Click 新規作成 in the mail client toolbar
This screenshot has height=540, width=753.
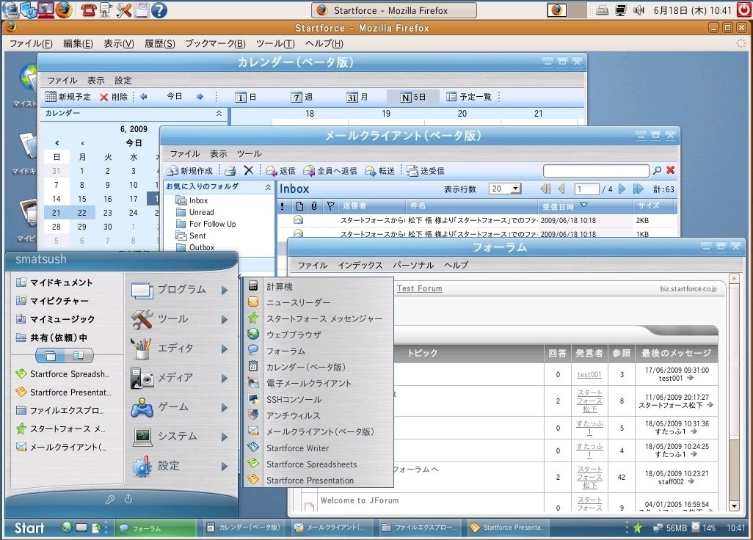pos(189,171)
